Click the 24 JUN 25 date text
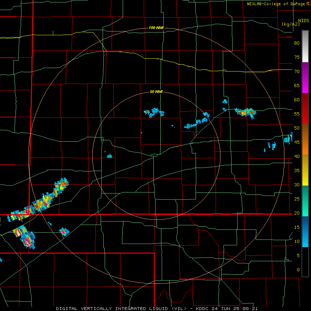This screenshot has height=311, width=311. coord(225,309)
